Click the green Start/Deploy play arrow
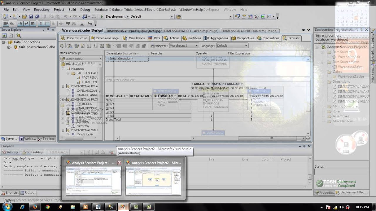 tap(102, 17)
